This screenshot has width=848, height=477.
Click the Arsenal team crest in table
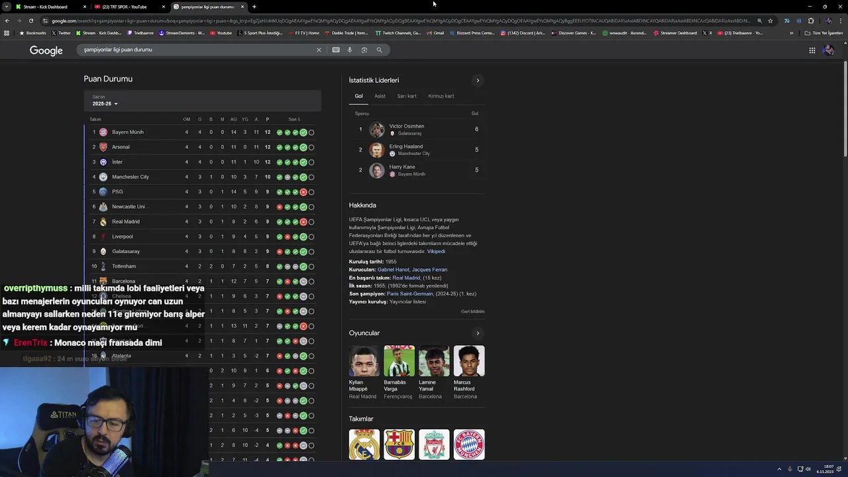103,147
